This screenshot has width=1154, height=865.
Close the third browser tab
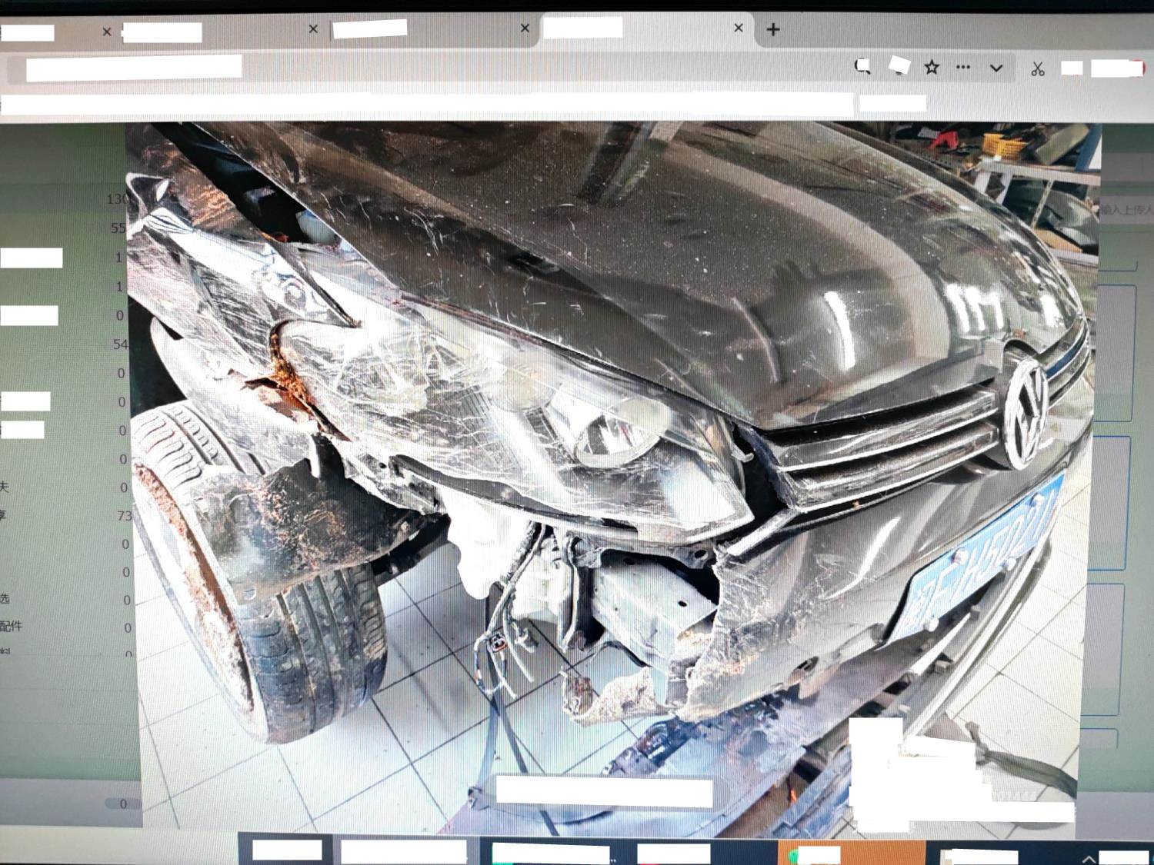525,28
